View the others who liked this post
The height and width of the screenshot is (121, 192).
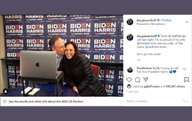pyautogui.click(x=175, y=87)
